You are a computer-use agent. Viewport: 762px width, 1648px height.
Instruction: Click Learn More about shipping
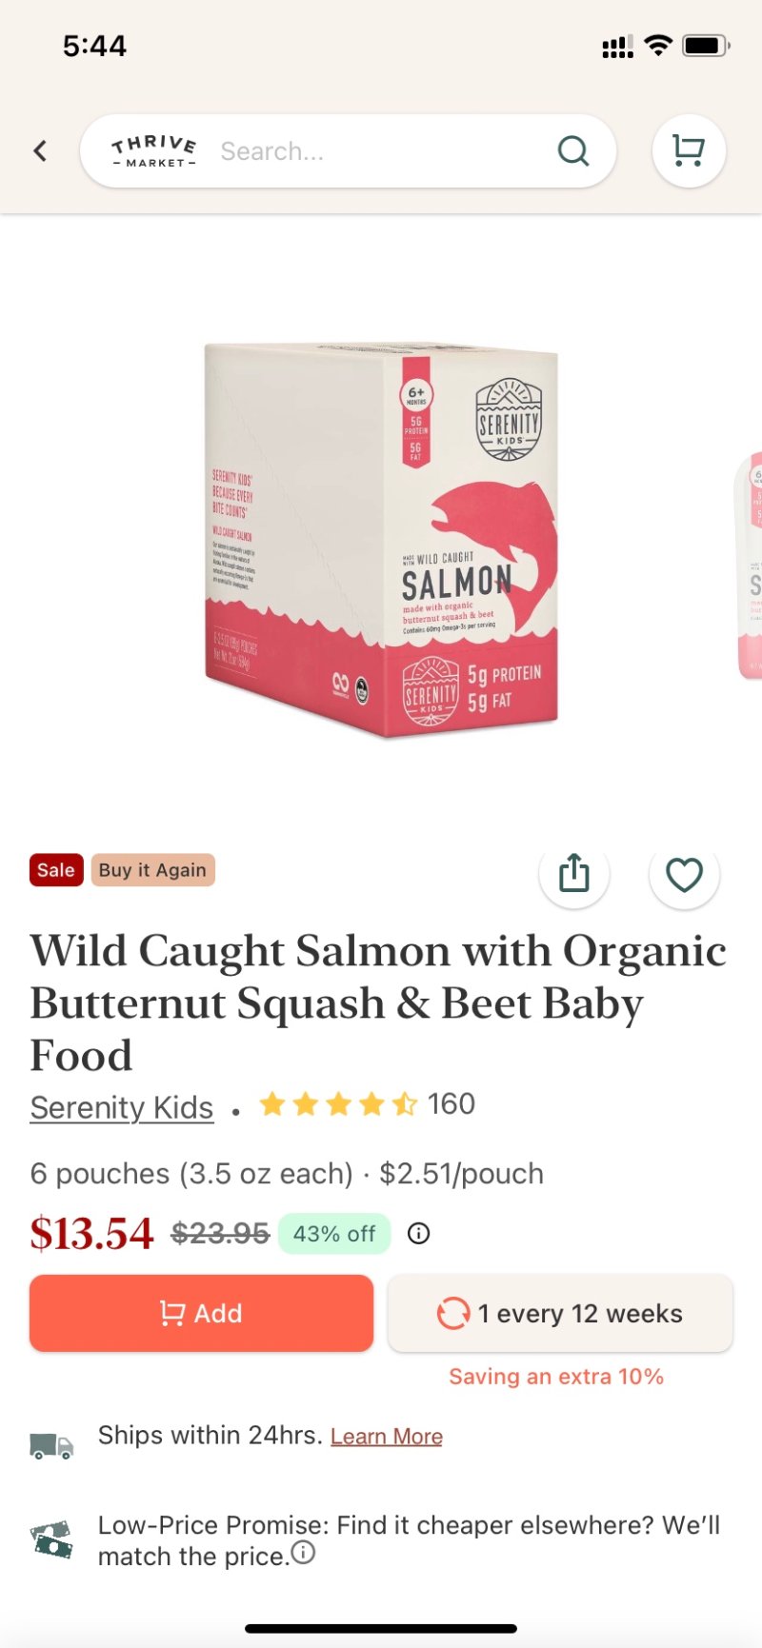(387, 1436)
